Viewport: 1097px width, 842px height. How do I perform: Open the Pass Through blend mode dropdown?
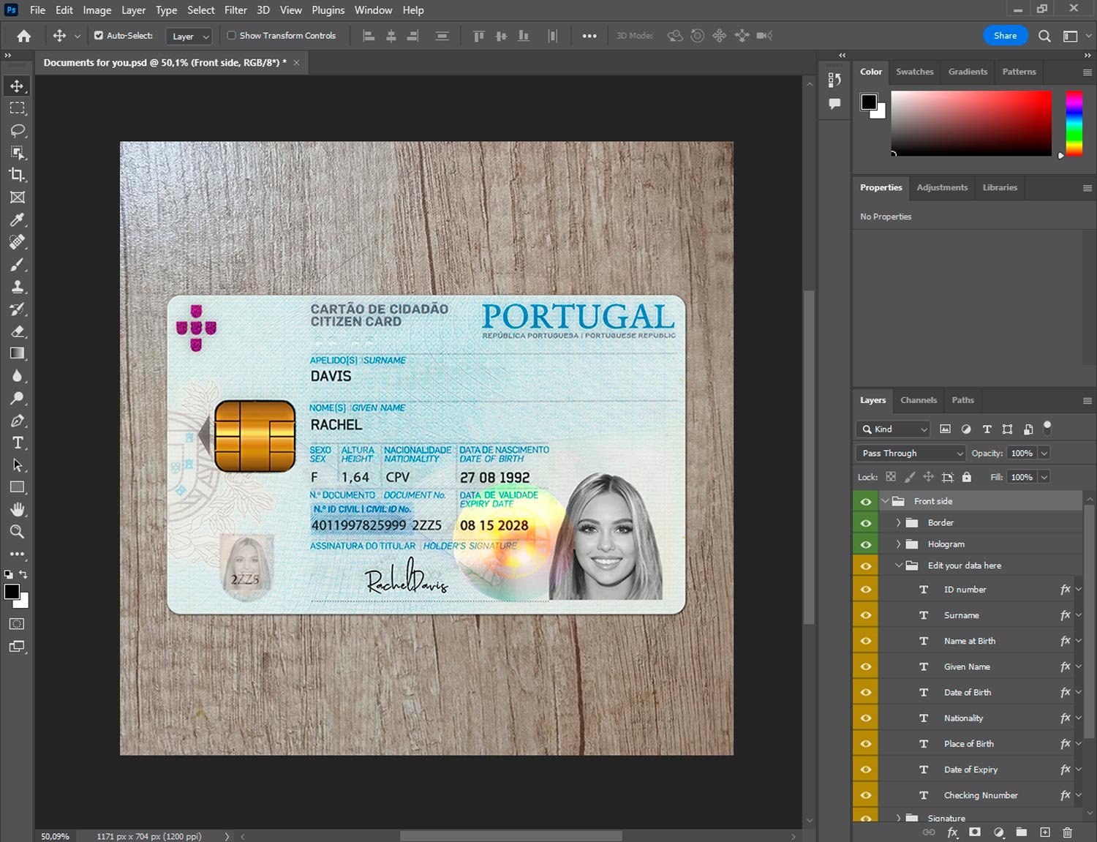pyautogui.click(x=911, y=454)
